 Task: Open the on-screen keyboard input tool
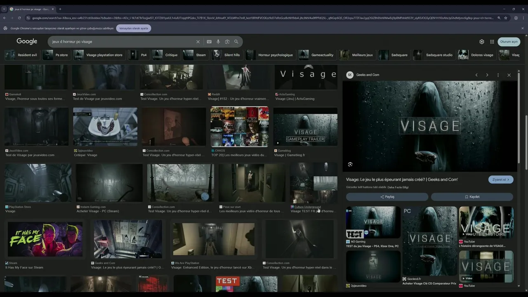[x=209, y=42]
